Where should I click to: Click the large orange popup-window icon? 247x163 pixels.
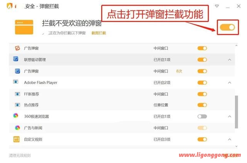coord(24,27)
